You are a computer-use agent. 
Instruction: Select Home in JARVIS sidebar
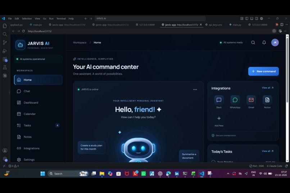pos(38,80)
